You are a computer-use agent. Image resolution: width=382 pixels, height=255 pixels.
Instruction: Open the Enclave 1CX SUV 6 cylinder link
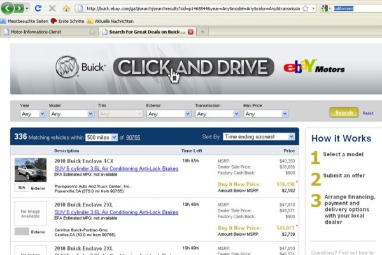117,168
